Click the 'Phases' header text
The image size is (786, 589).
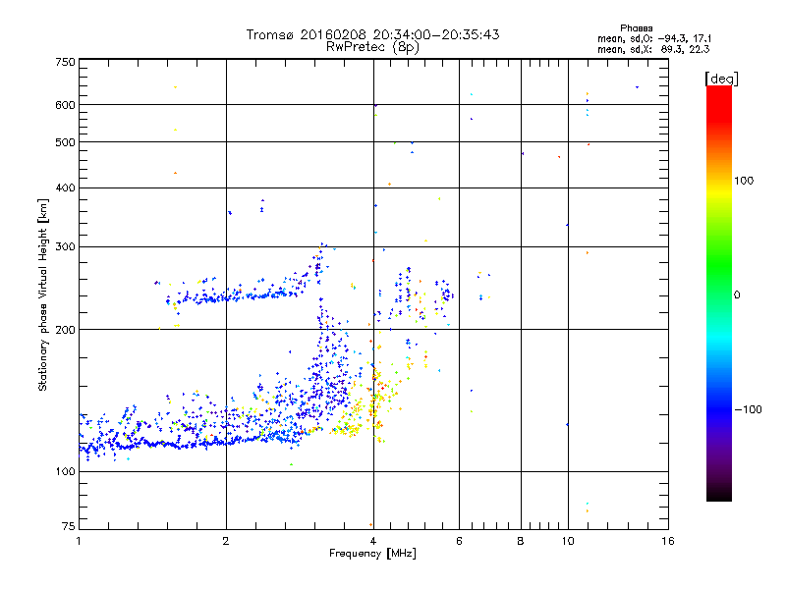(x=636, y=28)
